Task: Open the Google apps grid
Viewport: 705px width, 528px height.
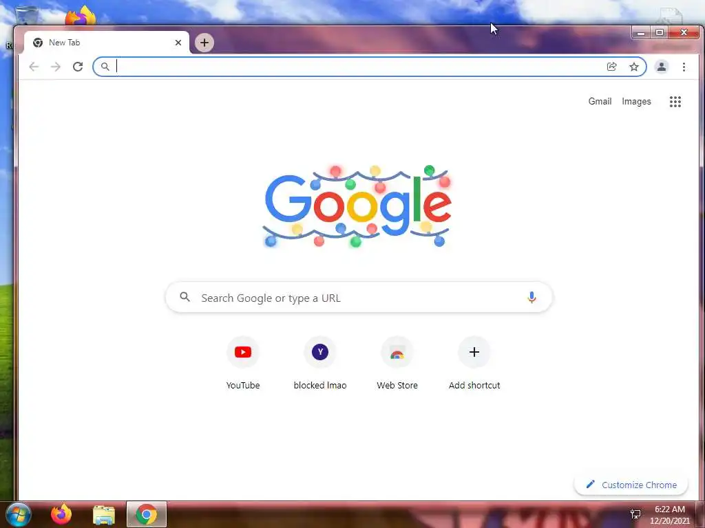Action: pyautogui.click(x=675, y=102)
